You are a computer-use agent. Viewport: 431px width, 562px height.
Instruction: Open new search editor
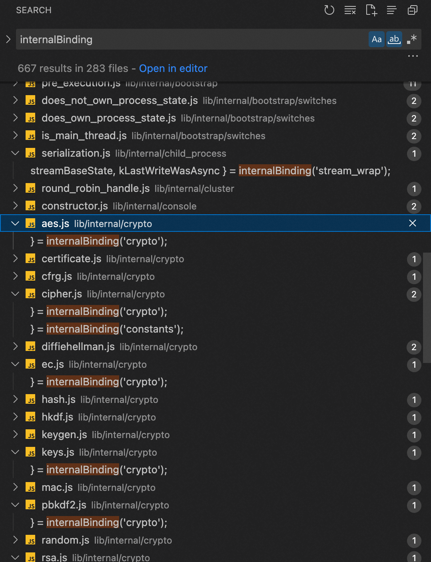point(371,10)
